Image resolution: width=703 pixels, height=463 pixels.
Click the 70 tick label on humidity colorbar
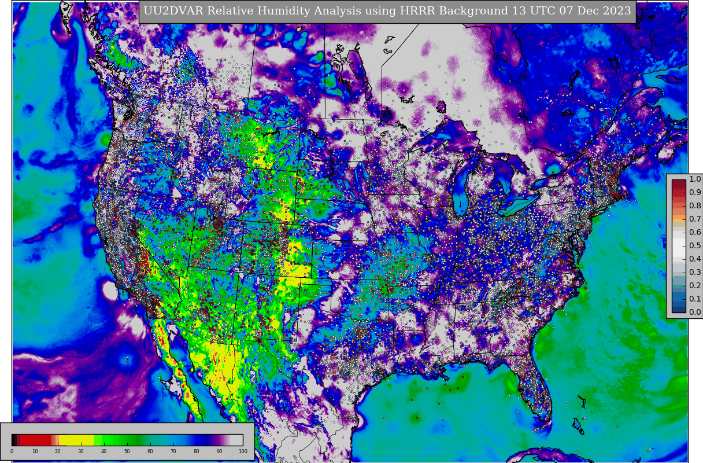tap(173, 451)
